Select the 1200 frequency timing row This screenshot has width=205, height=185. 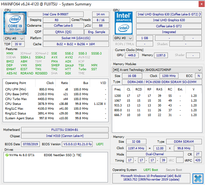tap(157, 96)
